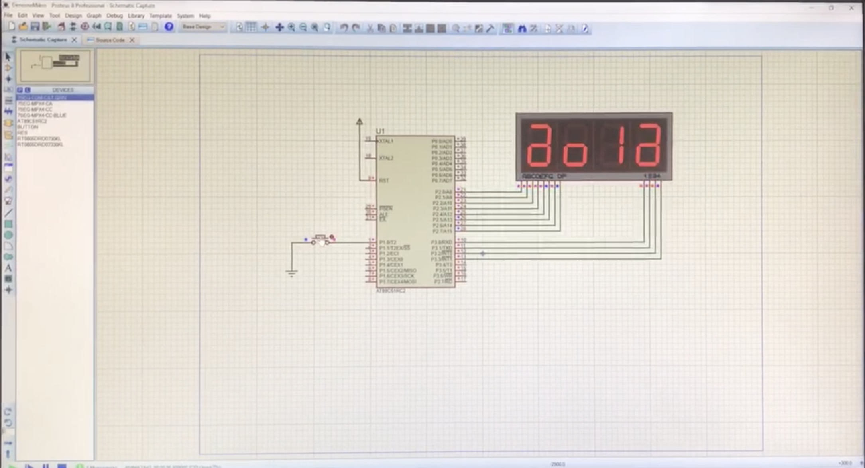Close the Schematic Capture tab
This screenshot has height=468, width=865.
[74, 40]
